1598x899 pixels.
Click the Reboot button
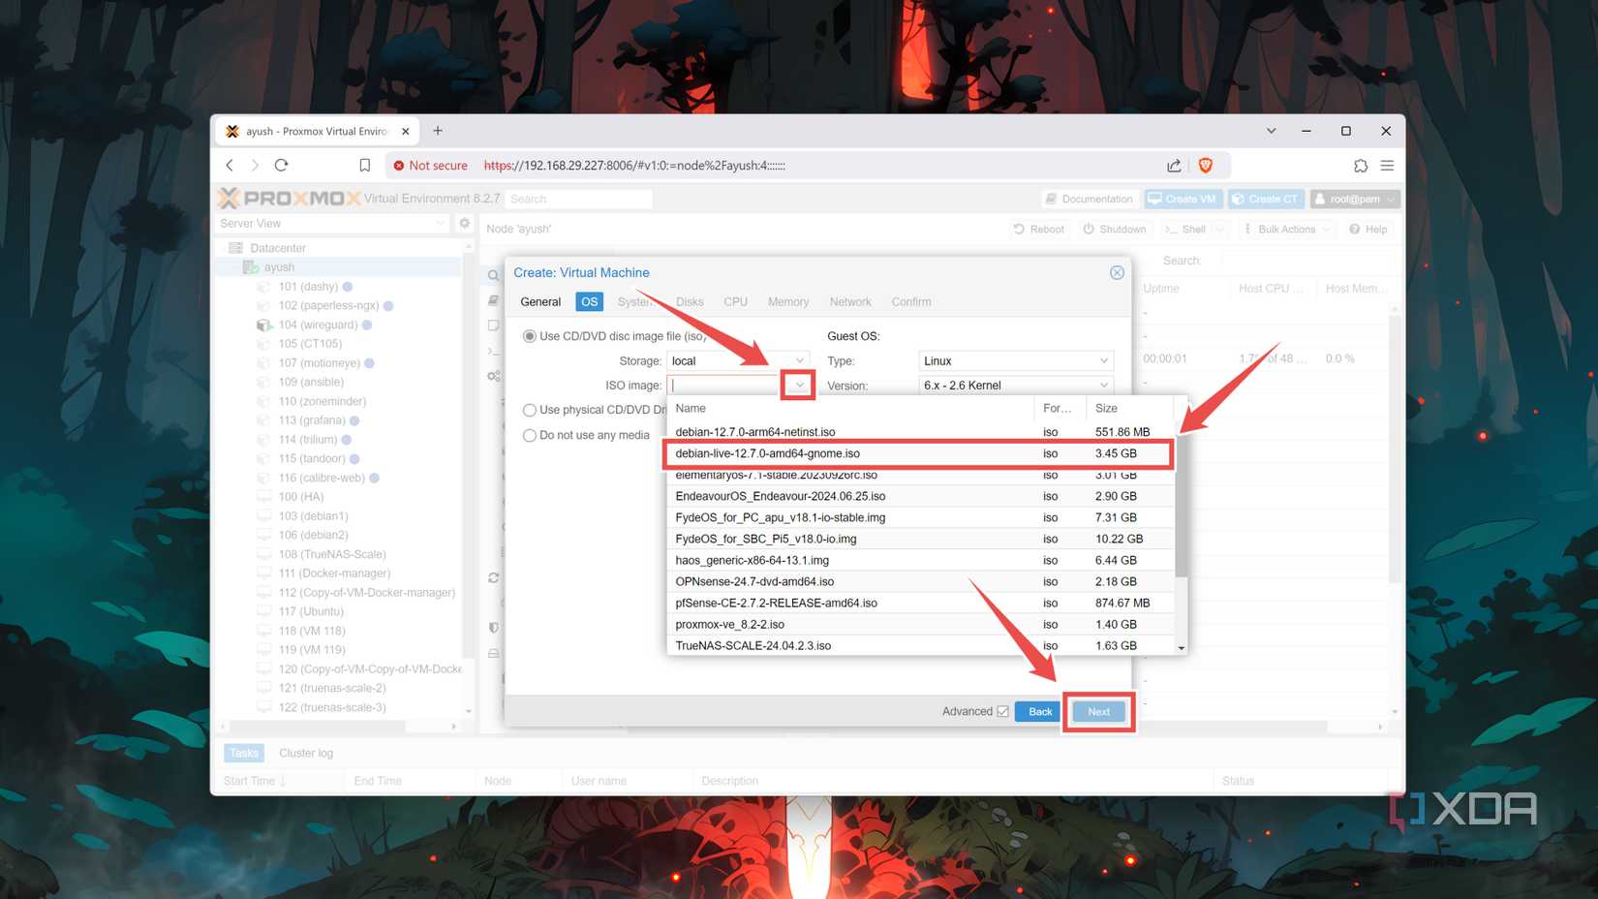(x=1038, y=230)
